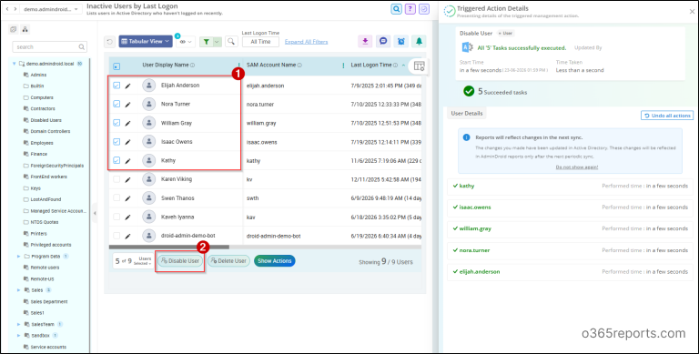Click the pencil edit icon for Karen Viking

click(128, 179)
